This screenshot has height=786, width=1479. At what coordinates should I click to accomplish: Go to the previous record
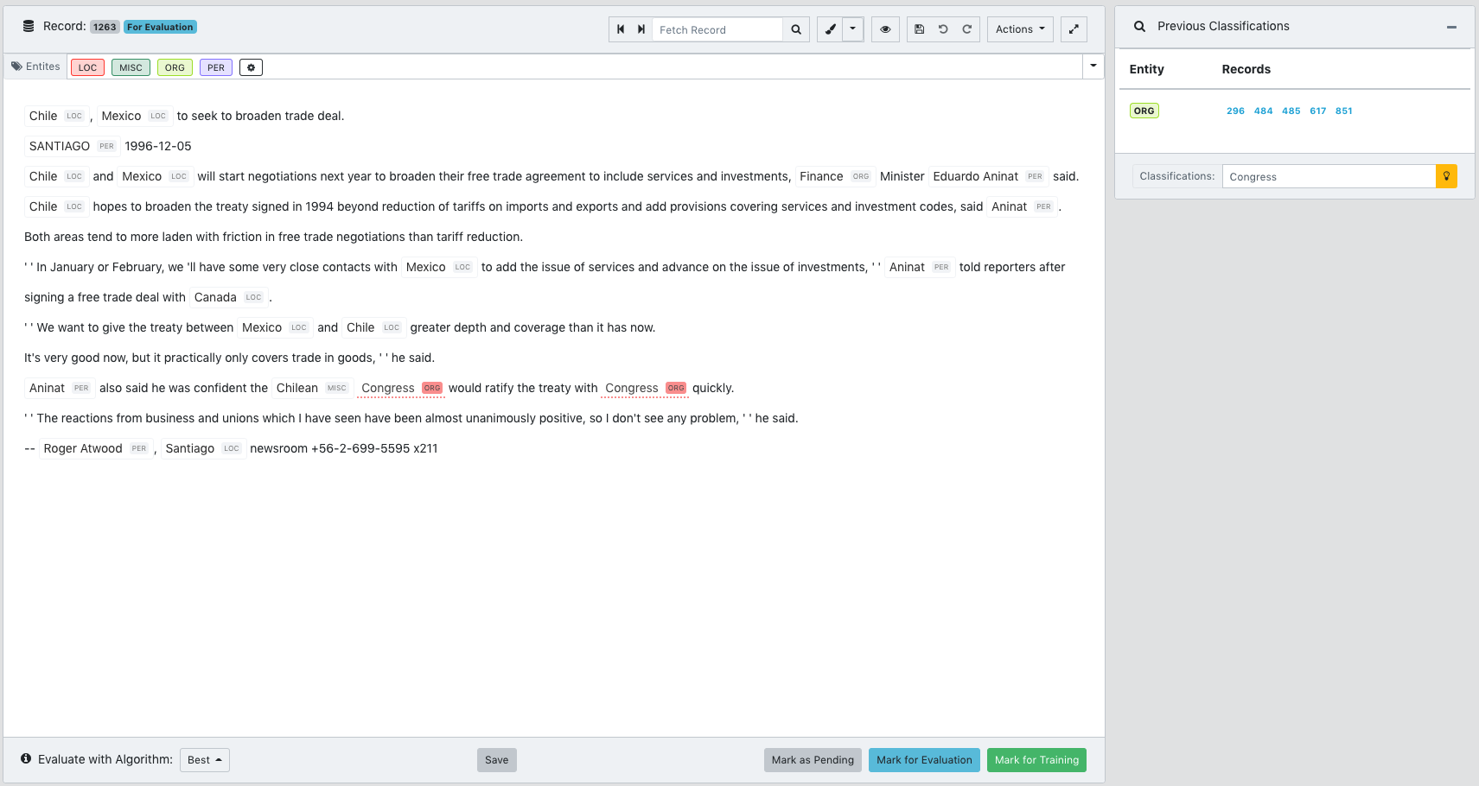[x=621, y=29]
